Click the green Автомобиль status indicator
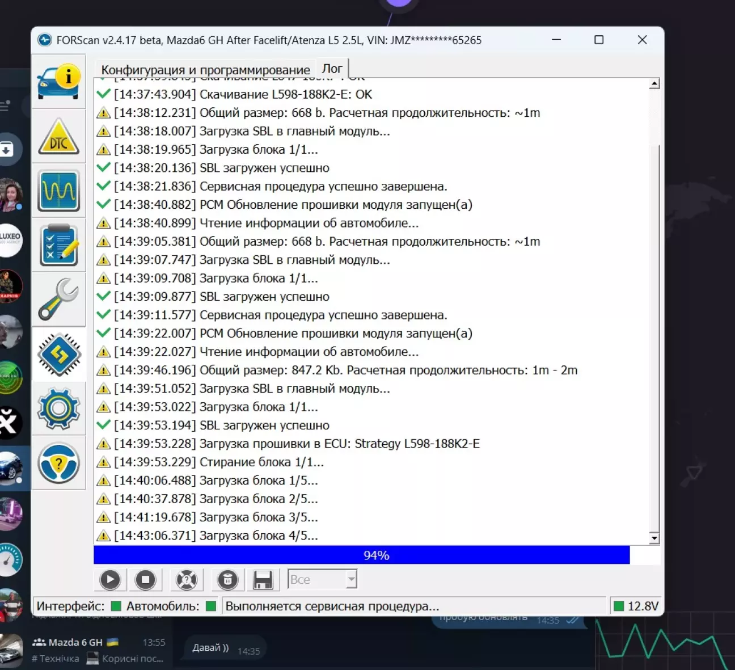This screenshot has width=735, height=670. tap(211, 606)
